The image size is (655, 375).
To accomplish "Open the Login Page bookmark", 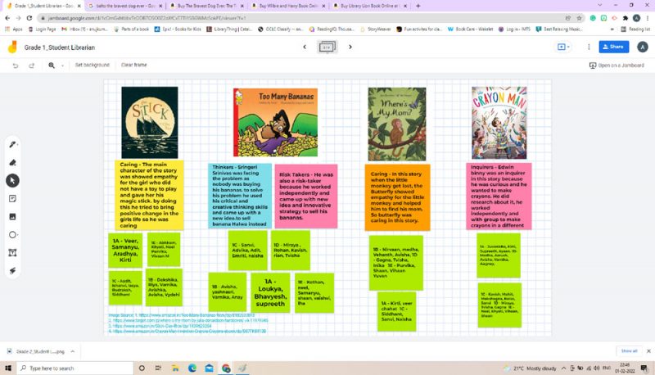I will point(42,29).
